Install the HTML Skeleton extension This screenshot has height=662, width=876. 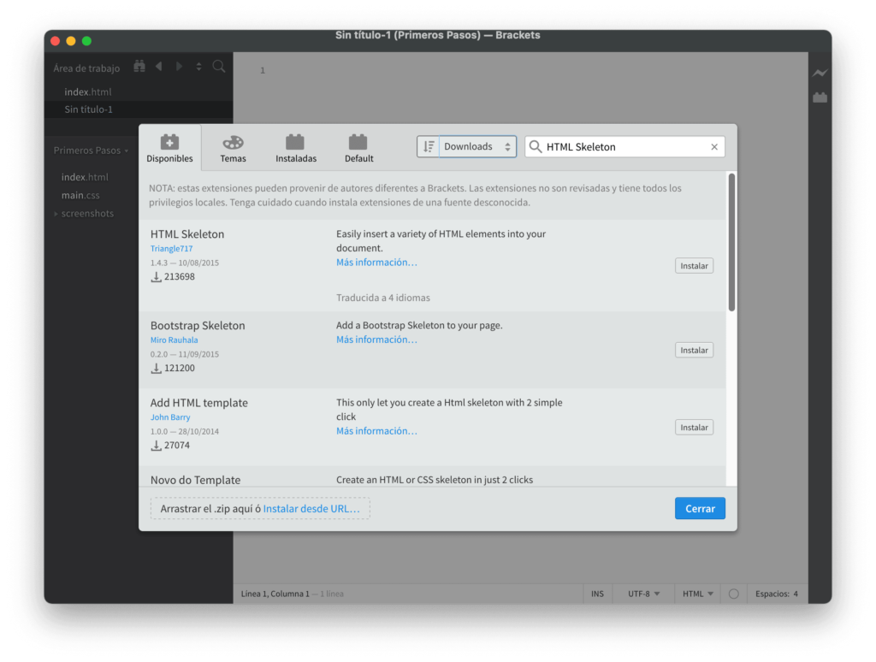pyautogui.click(x=694, y=265)
